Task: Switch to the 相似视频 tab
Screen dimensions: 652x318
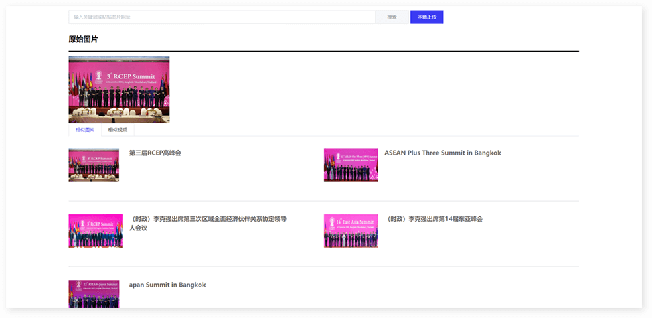Action: [118, 130]
